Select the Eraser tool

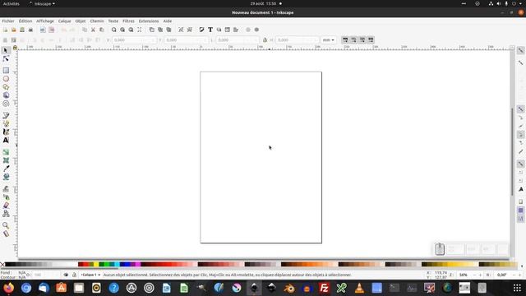click(x=6, y=206)
